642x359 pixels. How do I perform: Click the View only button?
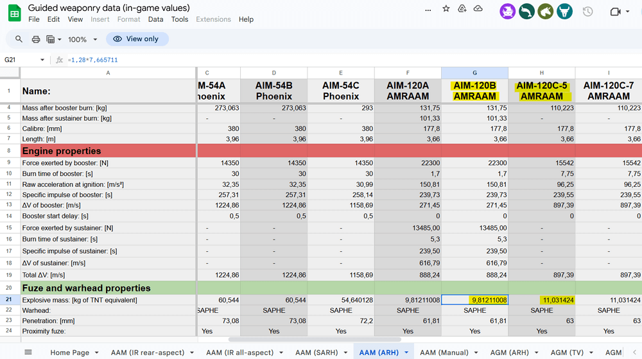click(137, 39)
